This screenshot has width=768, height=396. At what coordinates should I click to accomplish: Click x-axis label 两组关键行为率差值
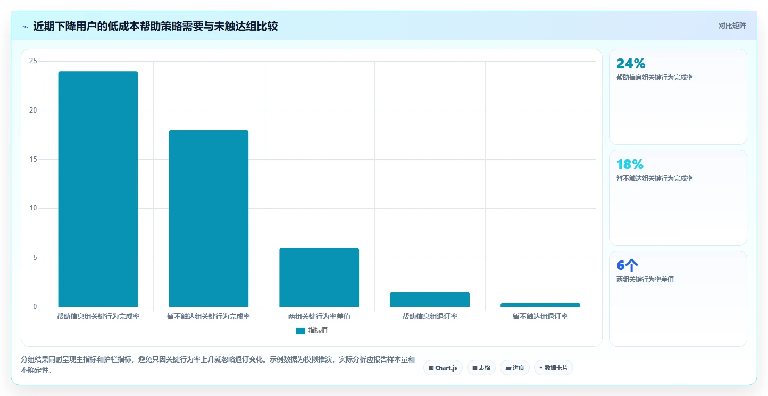pyautogui.click(x=319, y=316)
